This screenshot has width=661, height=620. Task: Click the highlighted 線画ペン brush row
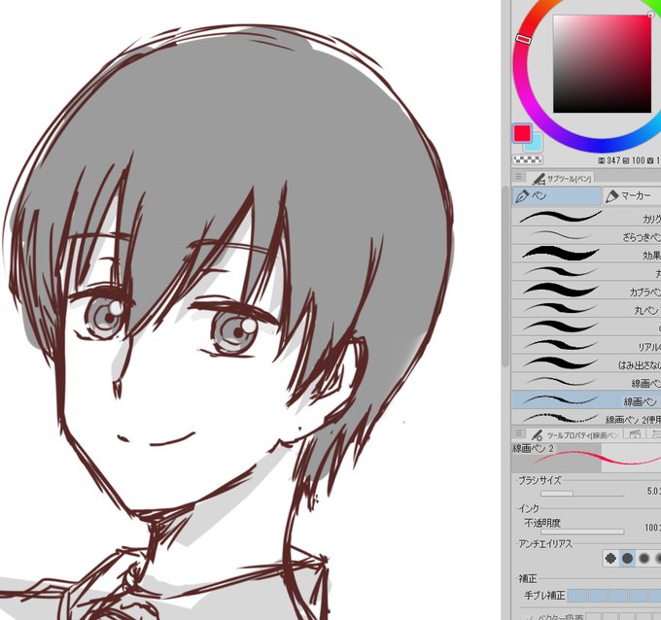[586, 400]
